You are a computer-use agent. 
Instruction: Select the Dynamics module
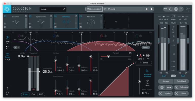66,21
